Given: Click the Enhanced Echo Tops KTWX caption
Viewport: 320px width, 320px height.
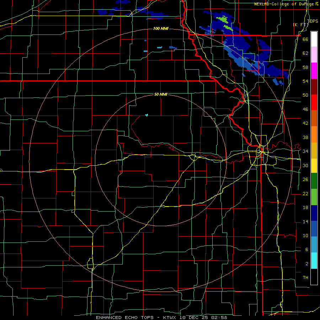Looking at the screenshot, I should (x=161, y=318).
